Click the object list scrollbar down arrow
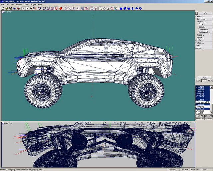The image size is (213, 171). (x=211, y=113)
